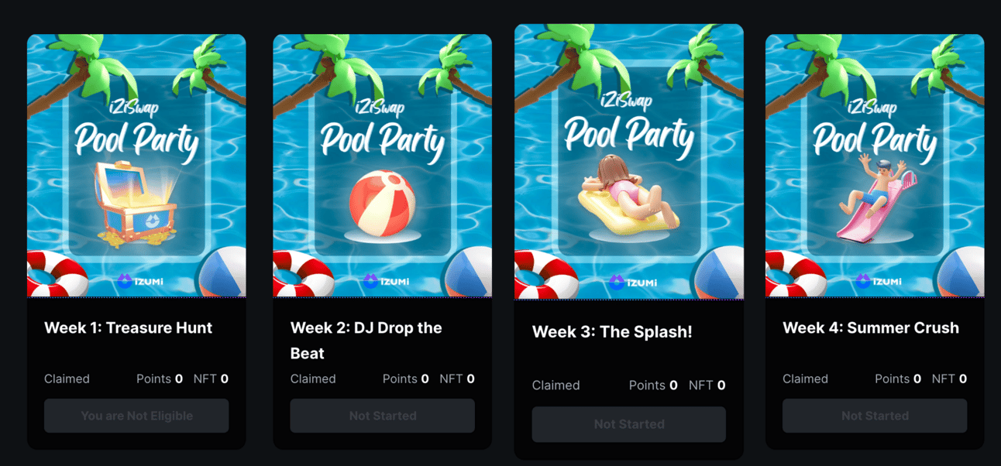
Task: Click Not Started button under Week 2
Action: tap(383, 416)
